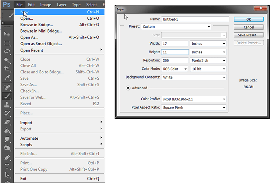This screenshot has height=183, width=270.
Task: Open the Color Mode RGB Color dropdown
Action: coord(175,69)
